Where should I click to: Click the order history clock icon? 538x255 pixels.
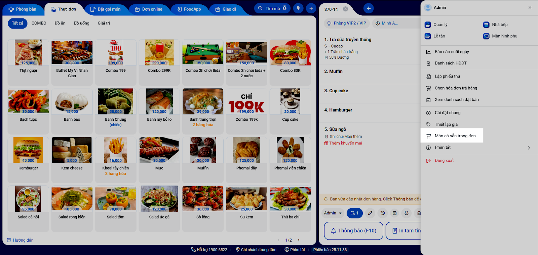tap(382, 213)
